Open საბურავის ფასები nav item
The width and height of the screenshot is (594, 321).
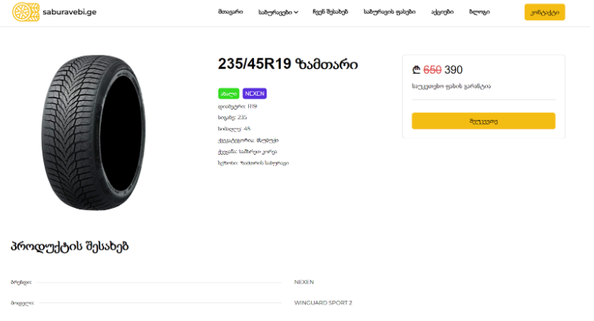[389, 12]
